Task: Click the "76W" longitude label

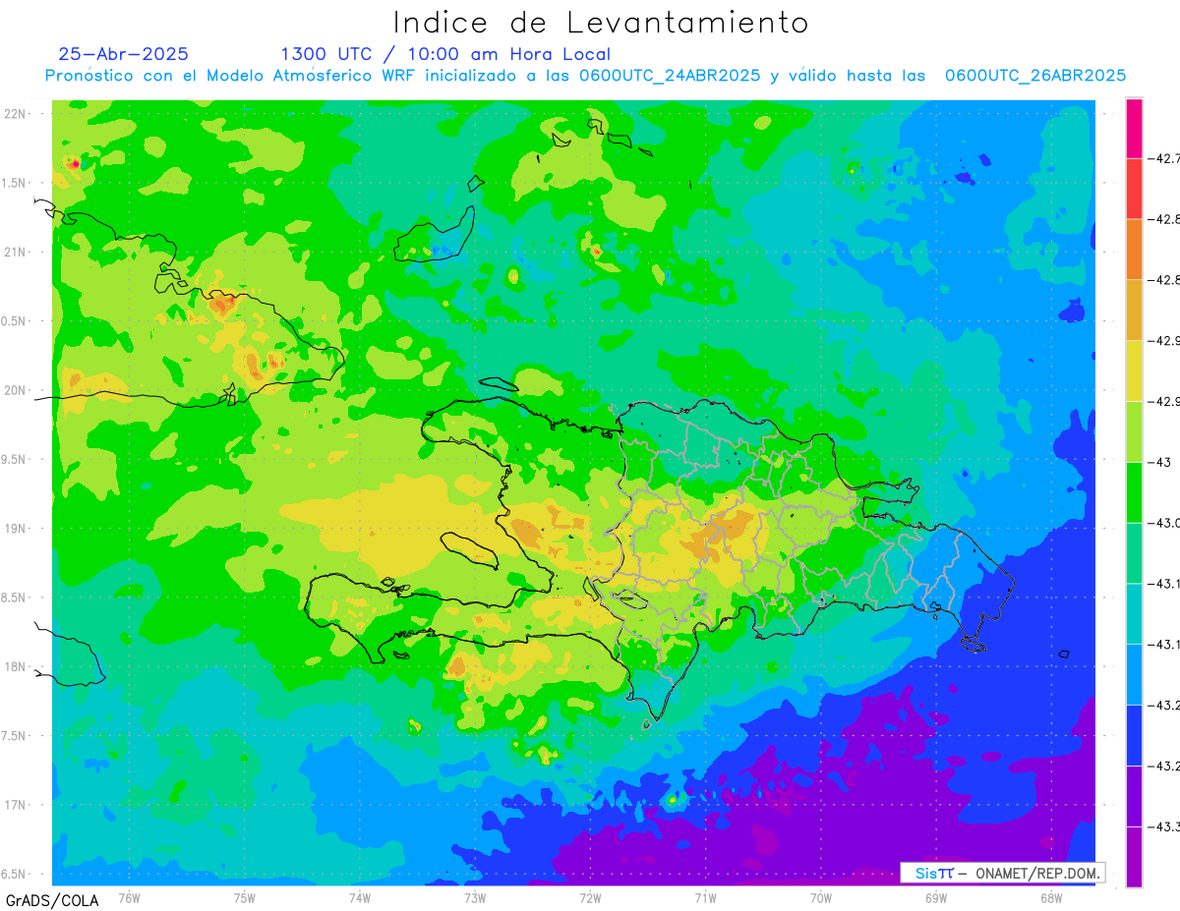Action: [x=130, y=897]
